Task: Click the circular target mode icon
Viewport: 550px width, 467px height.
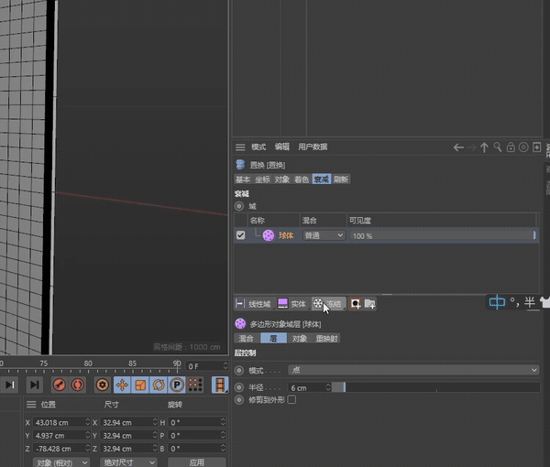Action: coord(523,147)
